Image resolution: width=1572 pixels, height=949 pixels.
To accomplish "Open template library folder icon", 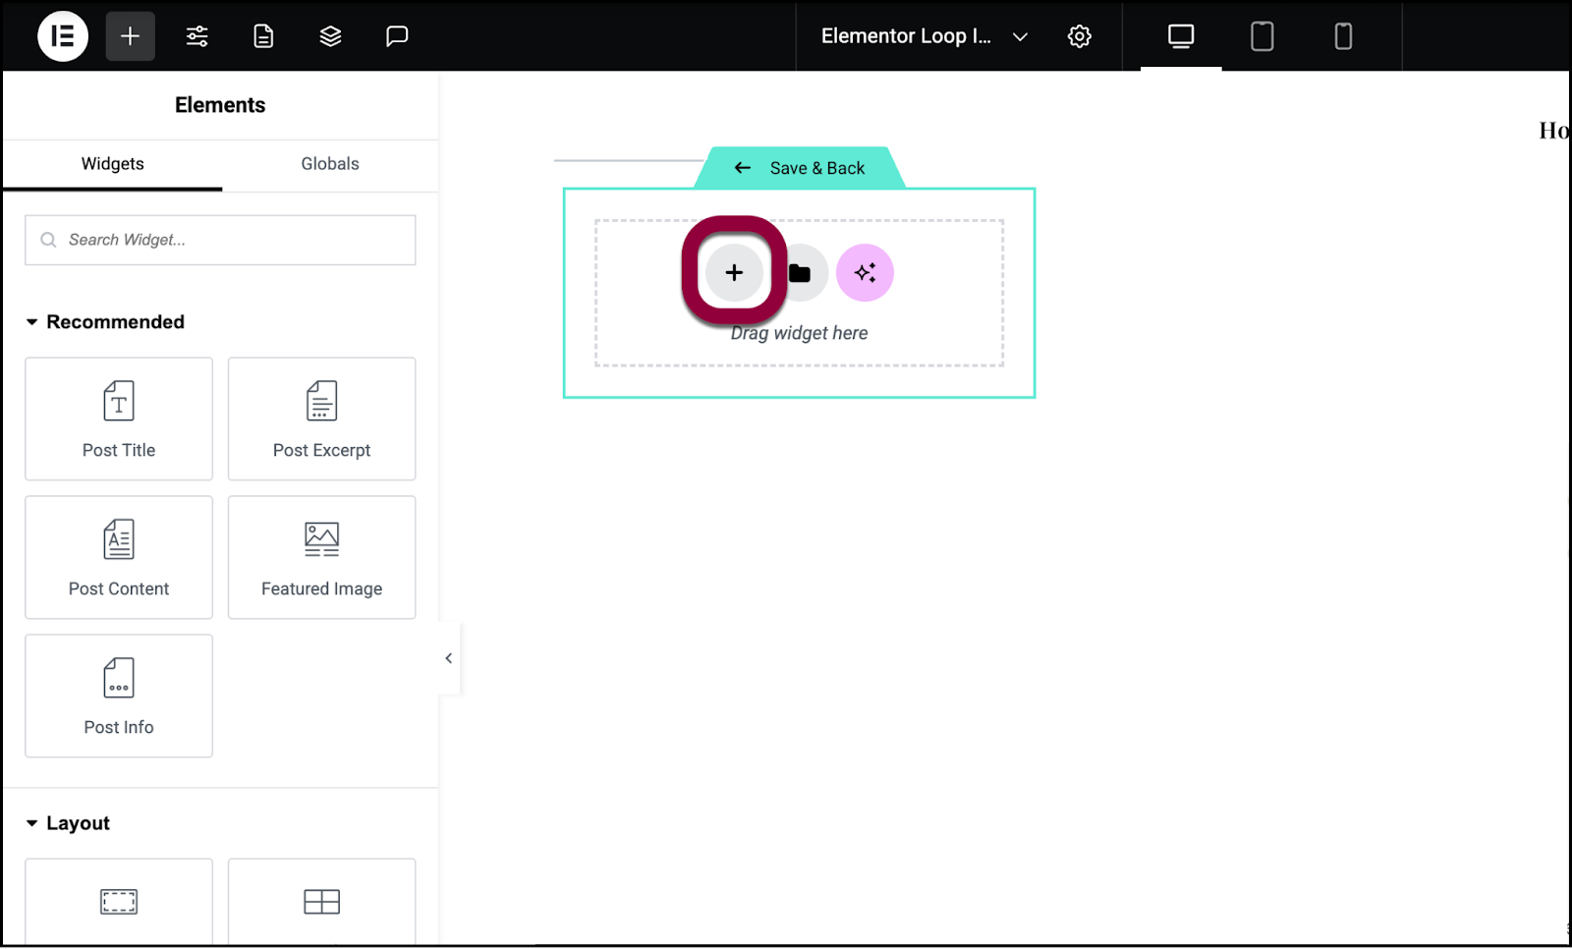I will [x=801, y=273].
